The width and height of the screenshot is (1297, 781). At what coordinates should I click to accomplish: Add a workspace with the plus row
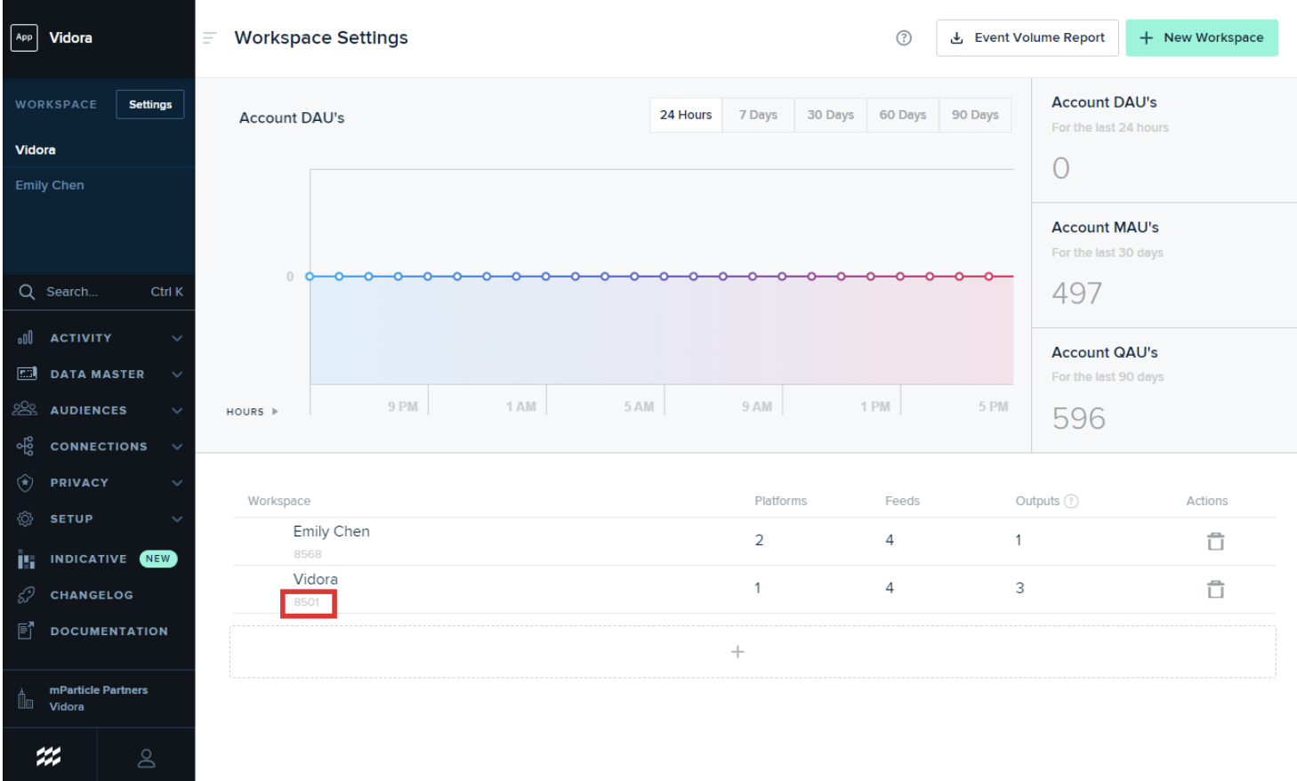[753, 652]
